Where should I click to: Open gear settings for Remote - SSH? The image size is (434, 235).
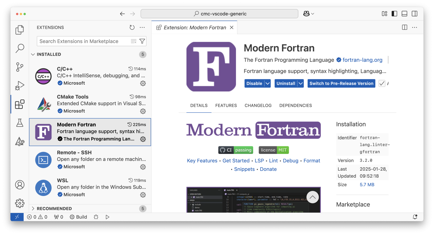[143, 167]
